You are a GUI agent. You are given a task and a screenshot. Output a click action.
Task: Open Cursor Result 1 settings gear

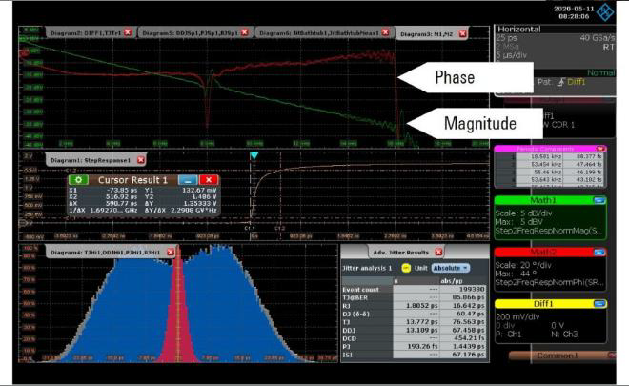pyautogui.click(x=79, y=179)
